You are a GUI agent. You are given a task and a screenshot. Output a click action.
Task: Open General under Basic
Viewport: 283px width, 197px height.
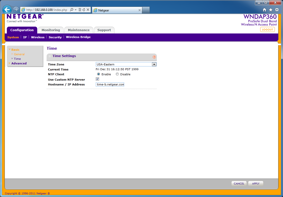point(19,54)
